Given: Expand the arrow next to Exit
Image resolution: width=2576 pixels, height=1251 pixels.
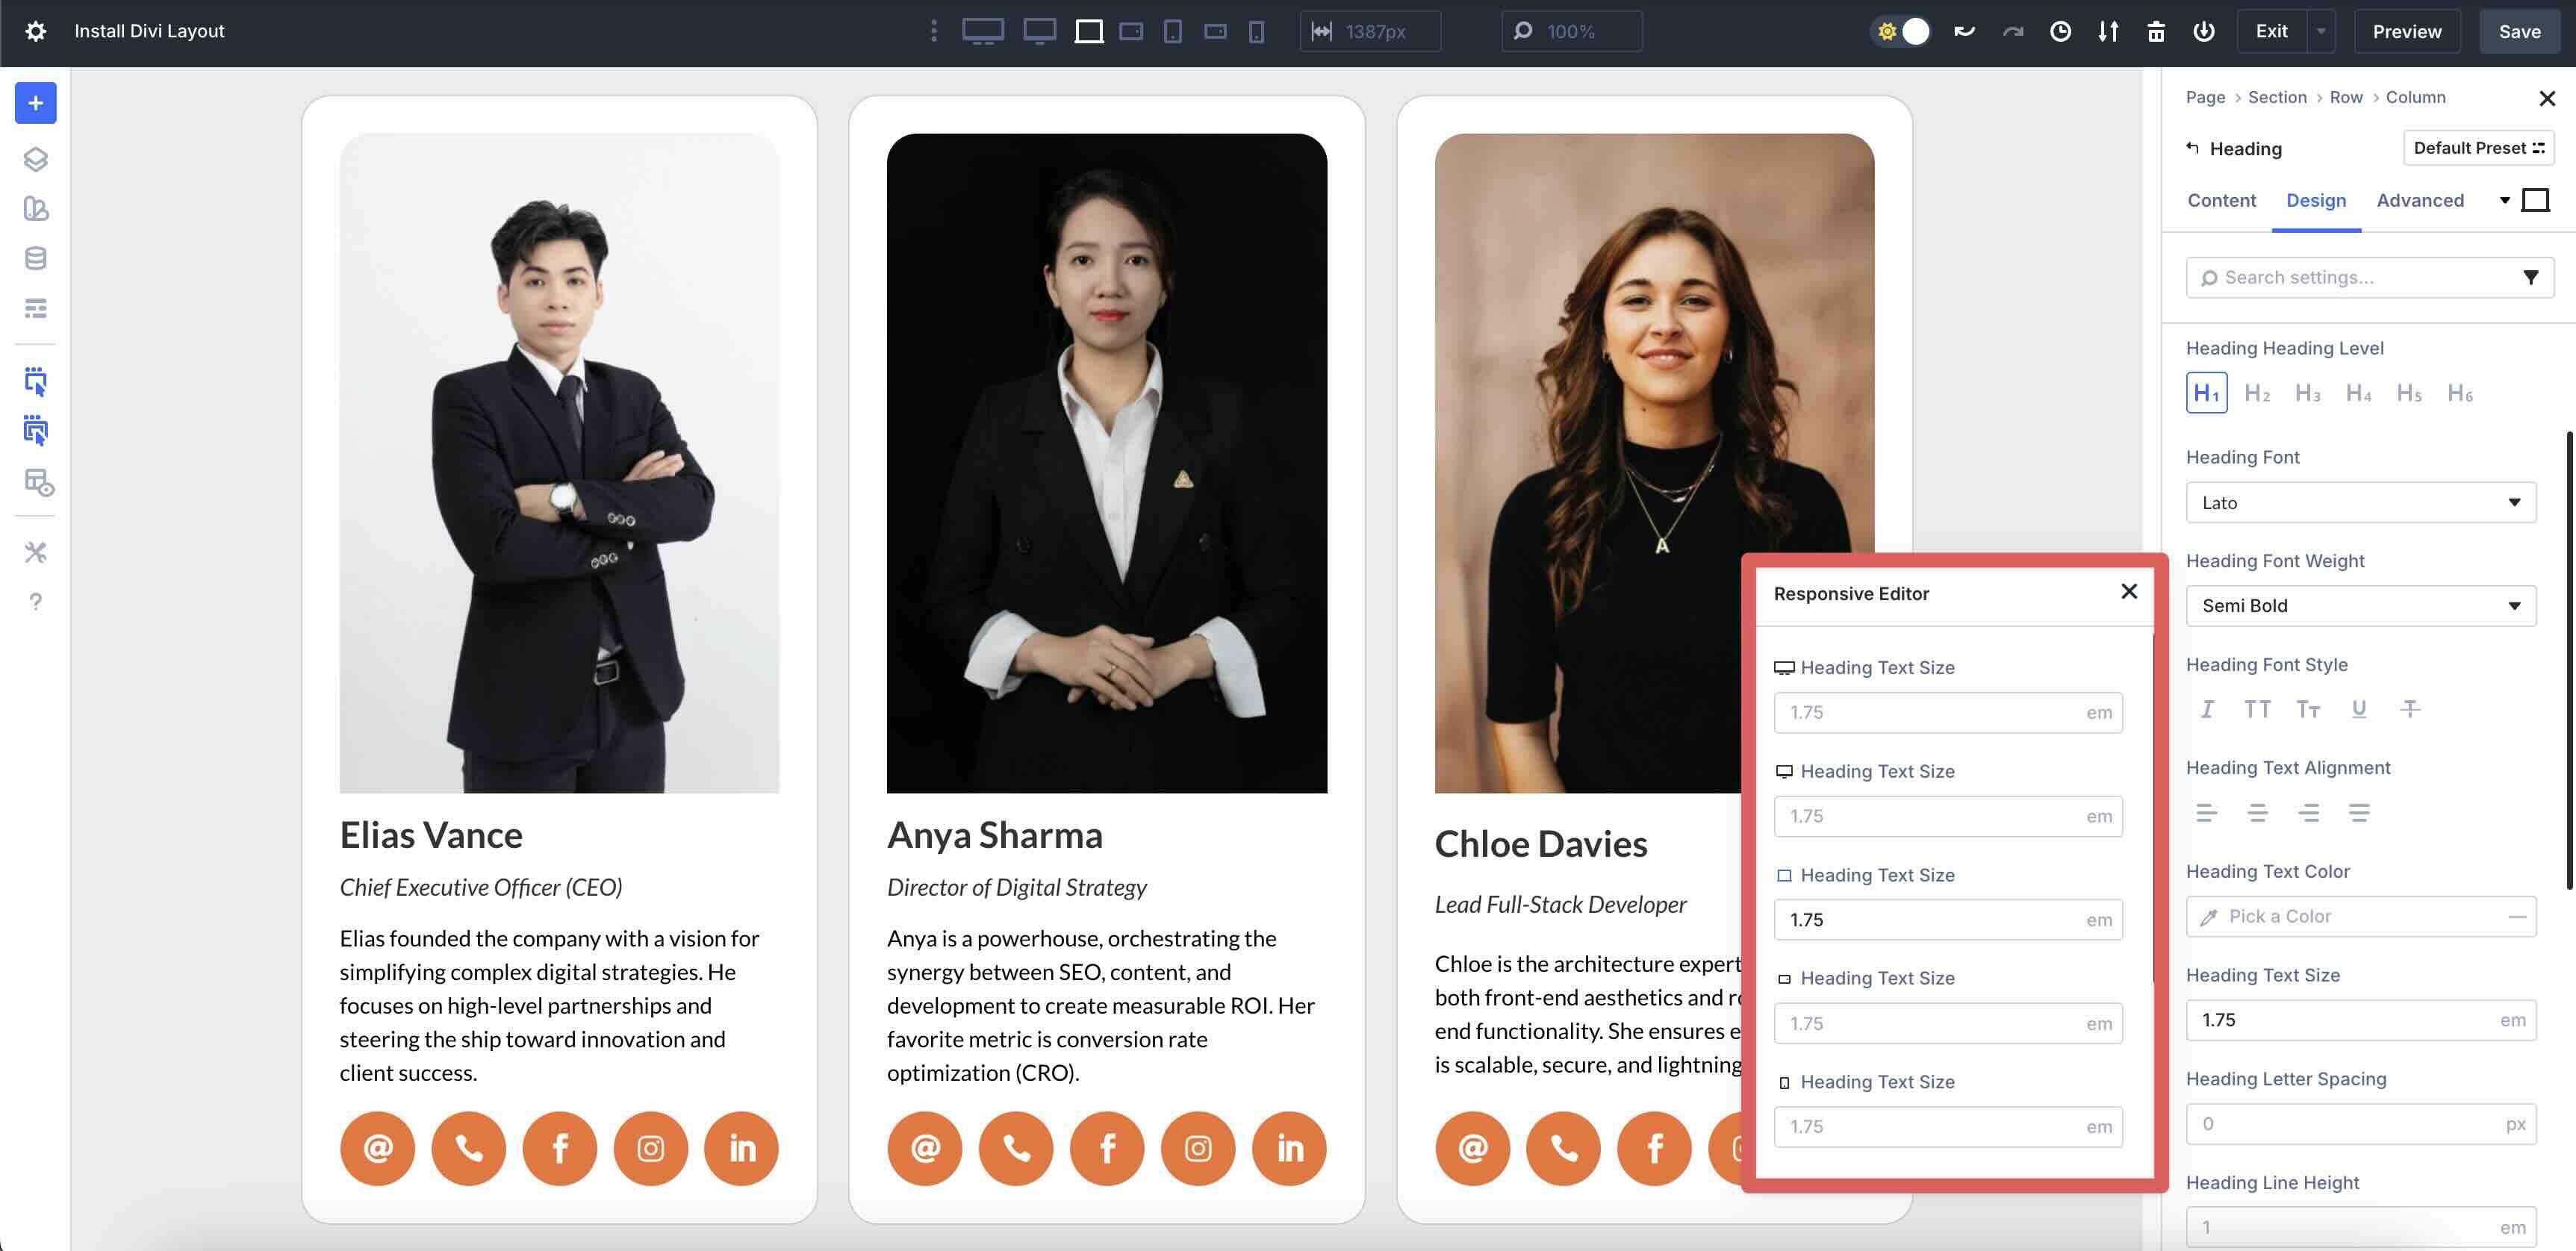Looking at the screenshot, I should point(2322,31).
